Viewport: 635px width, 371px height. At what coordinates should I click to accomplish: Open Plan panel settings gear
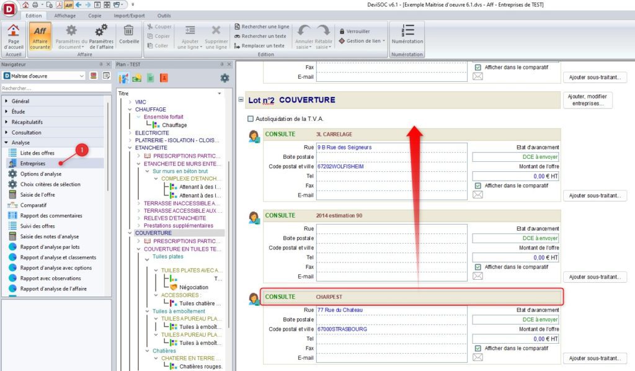(x=224, y=78)
